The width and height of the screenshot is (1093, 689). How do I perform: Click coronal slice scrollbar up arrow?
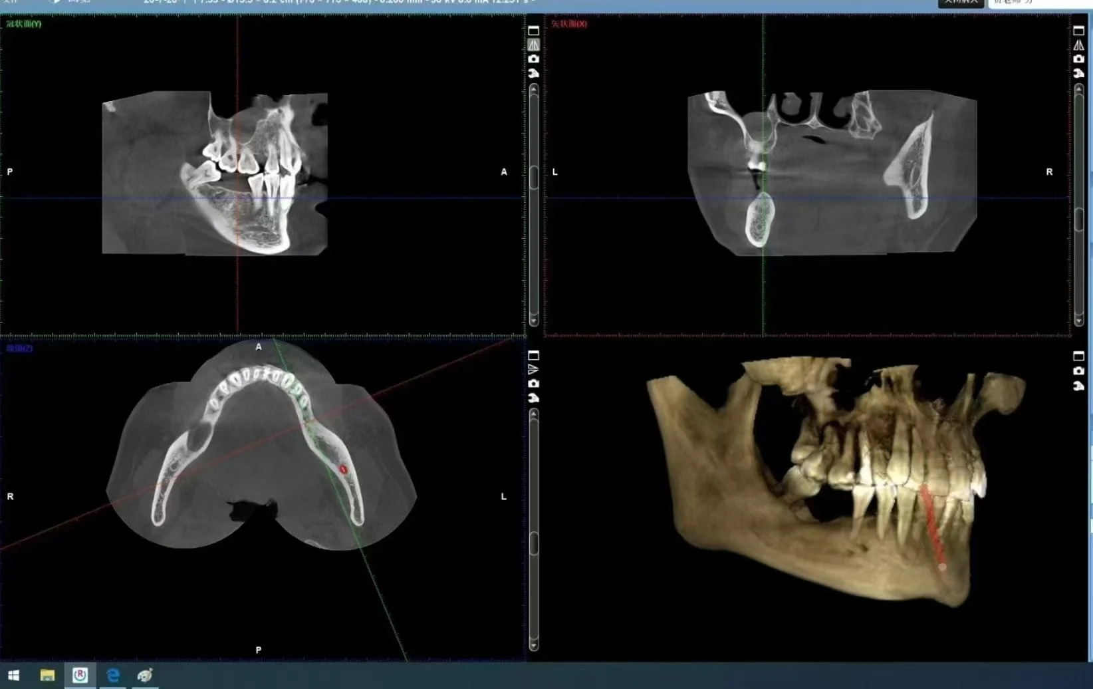click(x=533, y=88)
